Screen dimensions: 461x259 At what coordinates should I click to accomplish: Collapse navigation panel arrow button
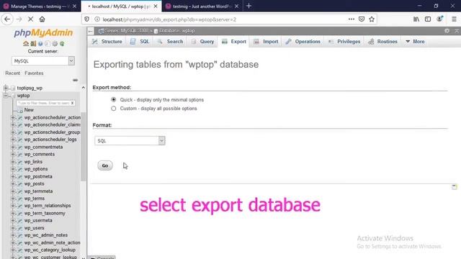point(91,31)
